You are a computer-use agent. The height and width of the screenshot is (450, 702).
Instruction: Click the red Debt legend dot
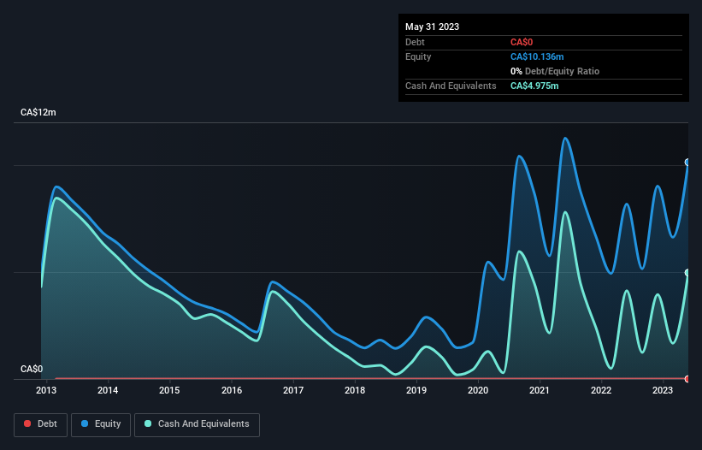tap(27, 423)
